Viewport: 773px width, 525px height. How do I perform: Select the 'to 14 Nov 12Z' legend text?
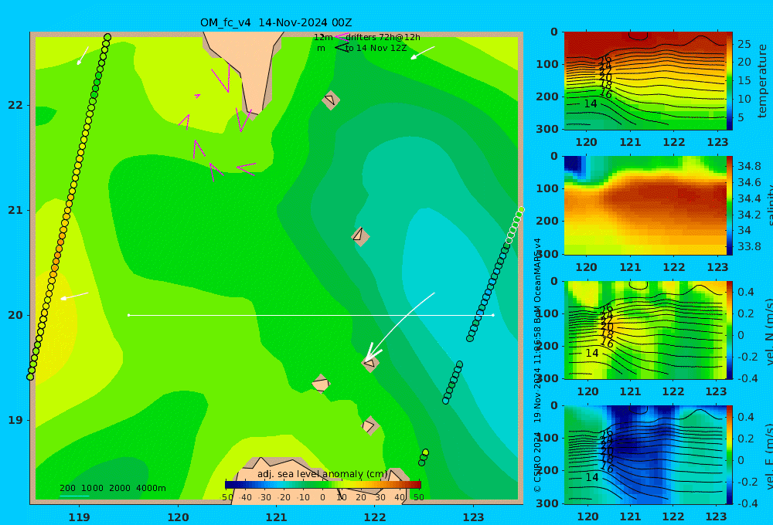coord(376,49)
